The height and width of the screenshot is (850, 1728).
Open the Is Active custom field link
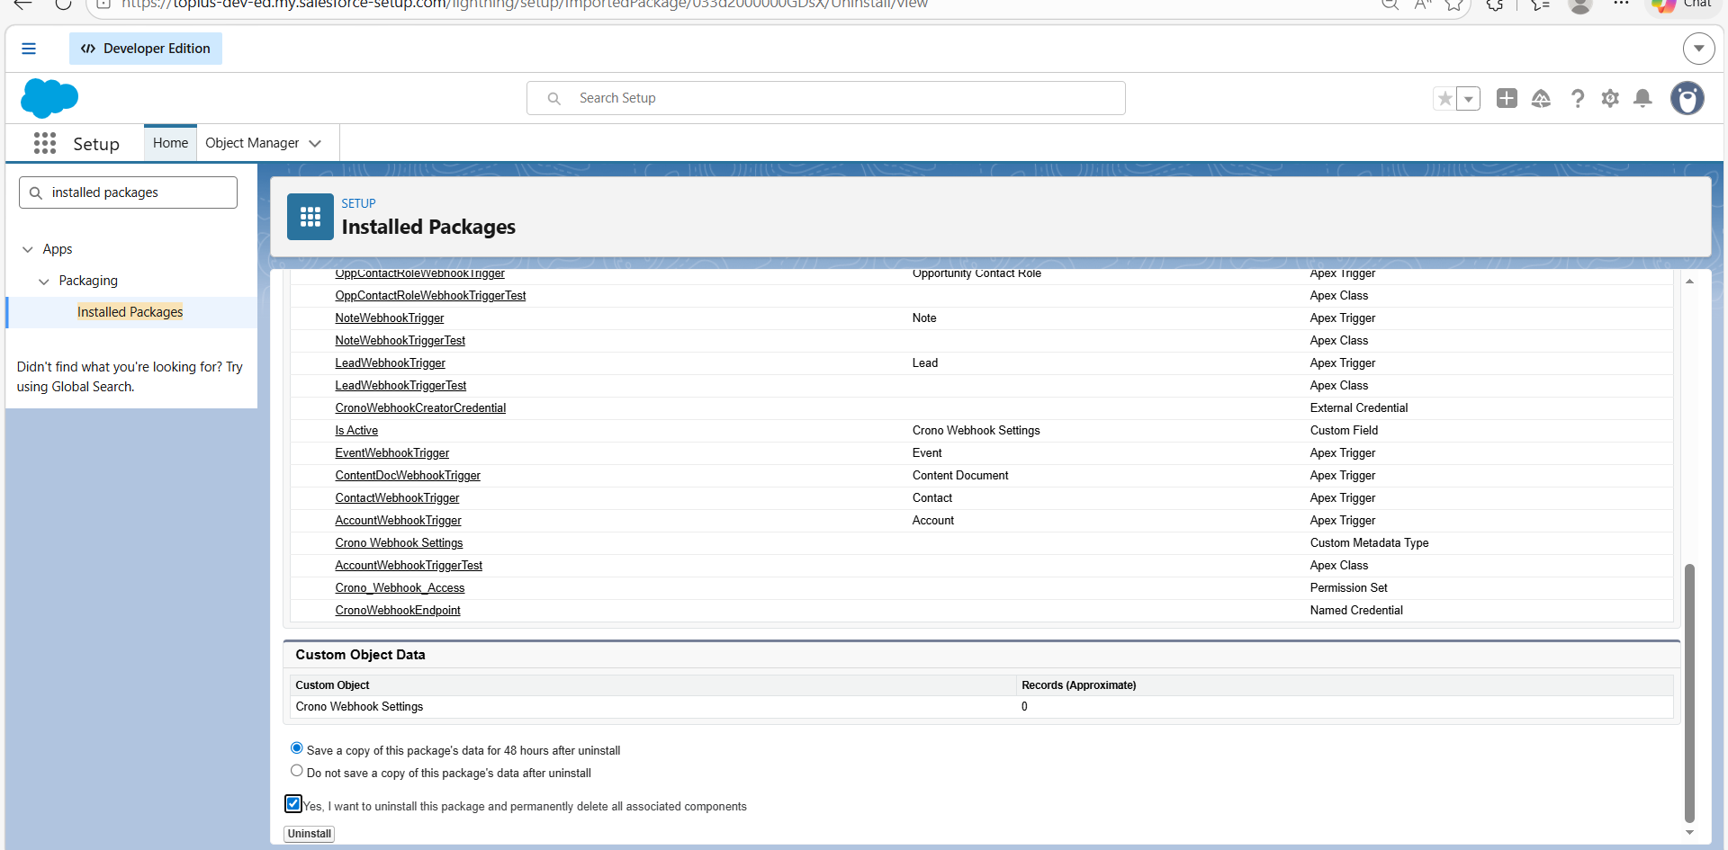point(356,431)
